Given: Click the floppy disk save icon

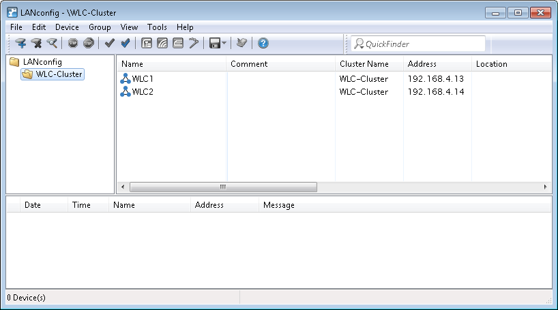Looking at the screenshot, I should (214, 44).
